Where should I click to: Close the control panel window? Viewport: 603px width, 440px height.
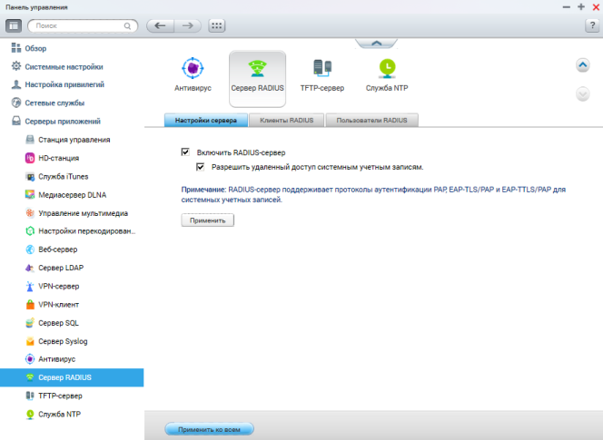pyautogui.click(x=597, y=7)
